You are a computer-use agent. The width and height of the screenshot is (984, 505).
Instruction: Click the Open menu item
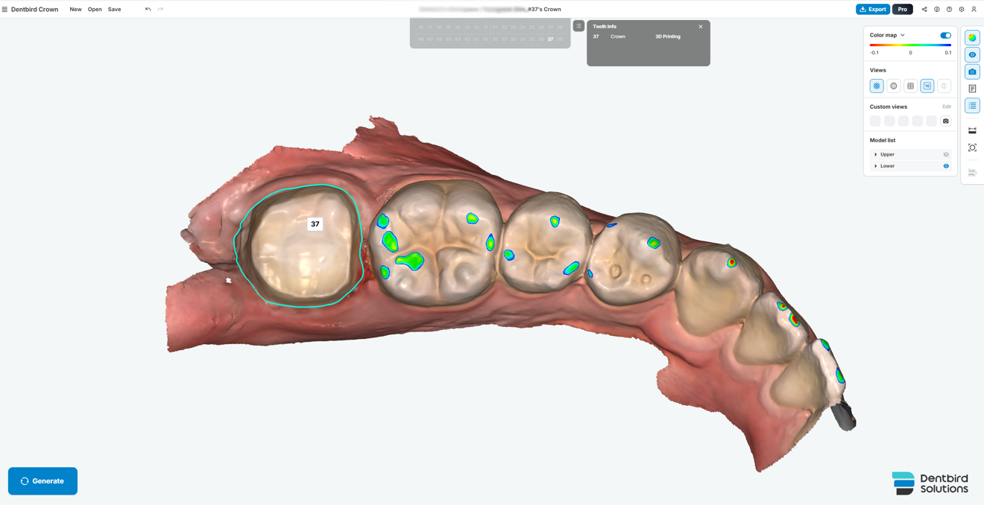[94, 9]
